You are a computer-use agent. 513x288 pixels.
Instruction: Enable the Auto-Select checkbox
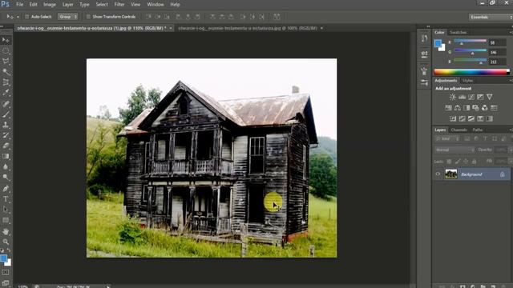[27, 17]
